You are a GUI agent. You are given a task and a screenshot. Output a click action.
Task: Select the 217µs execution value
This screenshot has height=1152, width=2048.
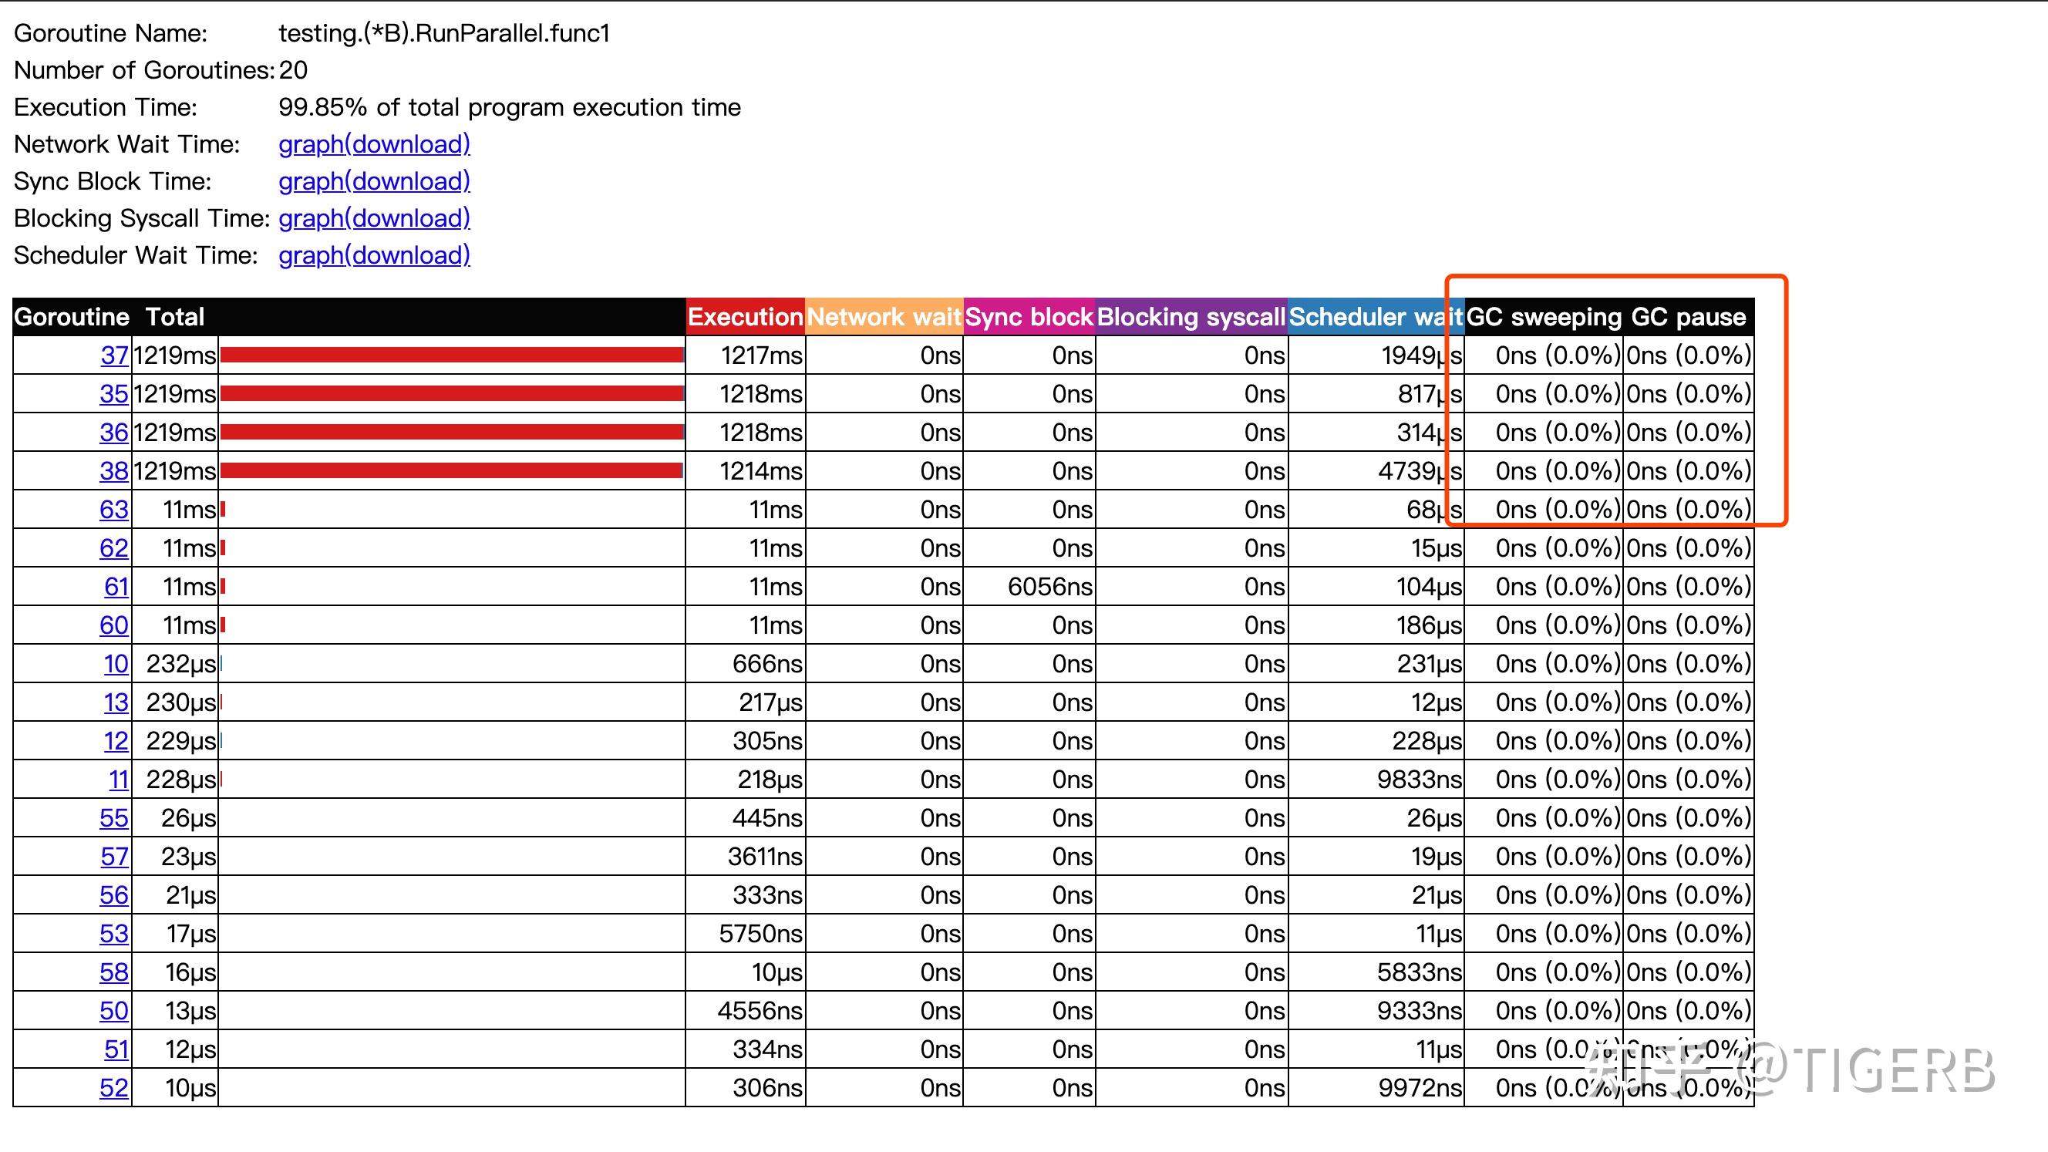coord(770,702)
